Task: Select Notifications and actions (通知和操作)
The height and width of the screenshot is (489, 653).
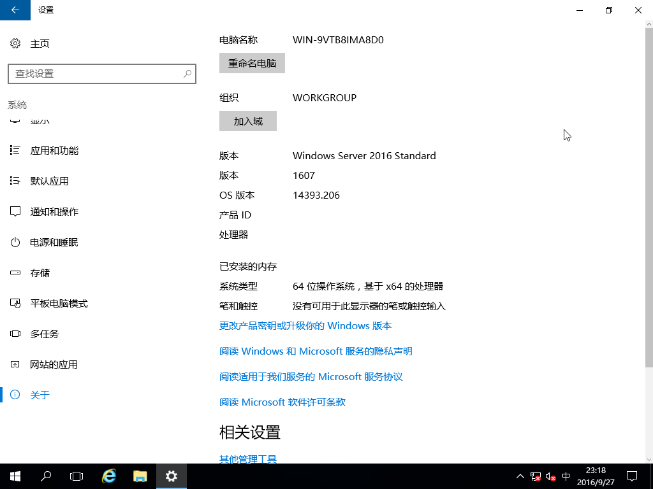Action: (x=54, y=212)
